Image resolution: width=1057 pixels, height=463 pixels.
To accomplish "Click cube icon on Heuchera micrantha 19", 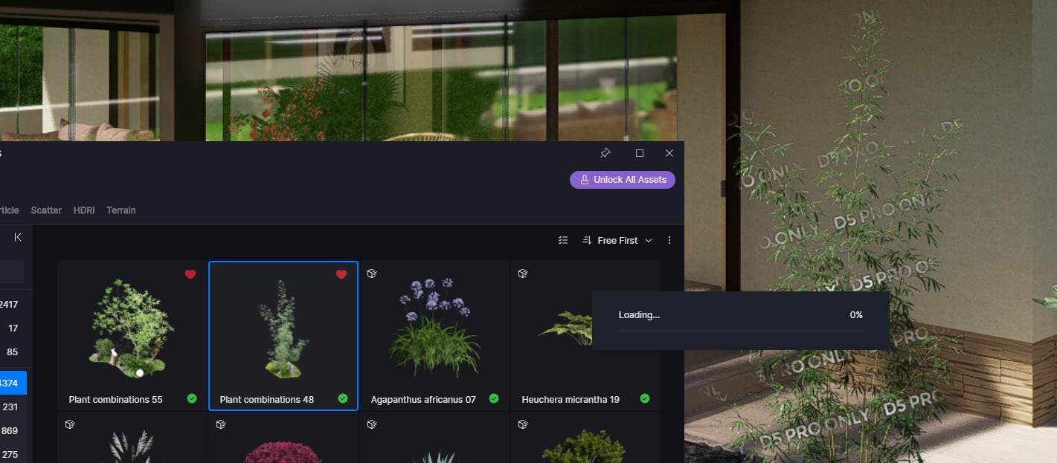I will (523, 273).
